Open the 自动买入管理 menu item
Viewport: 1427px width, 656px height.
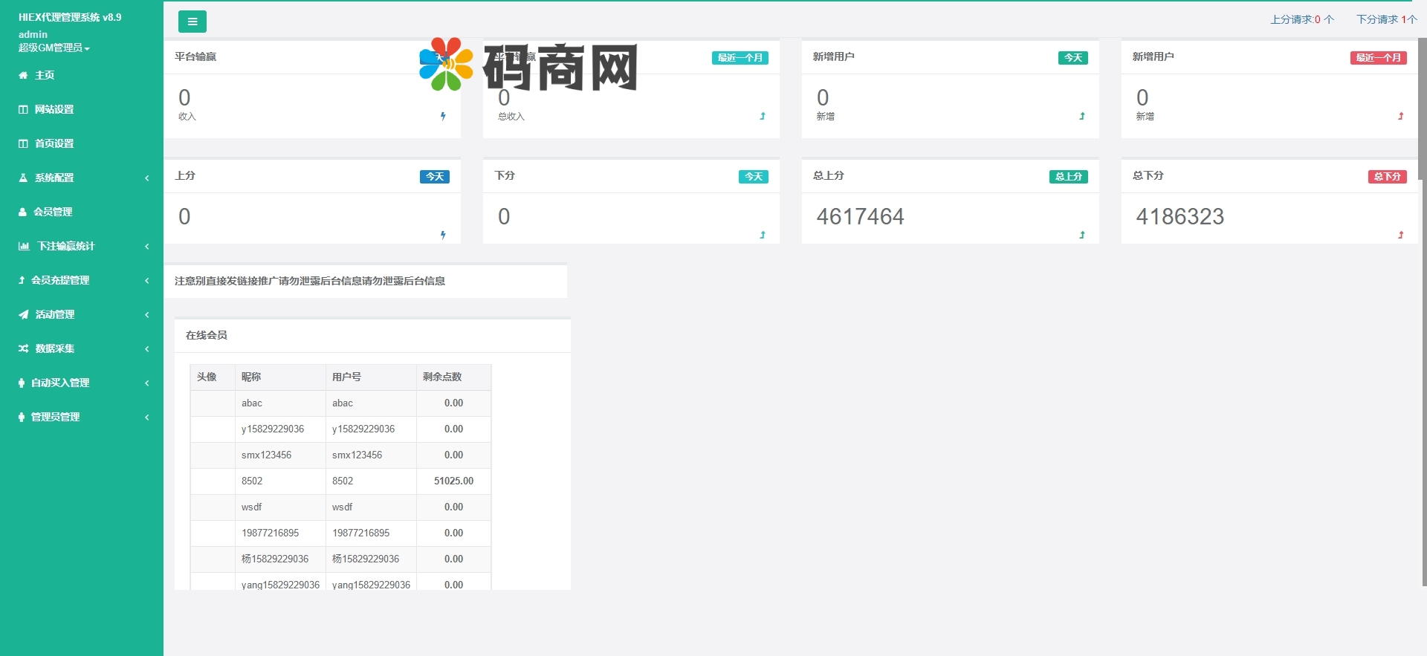click(60, 383)
